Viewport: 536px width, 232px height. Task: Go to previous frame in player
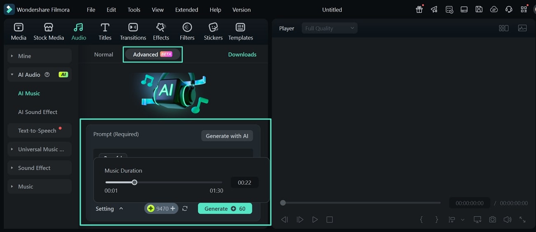click(284, 220)
